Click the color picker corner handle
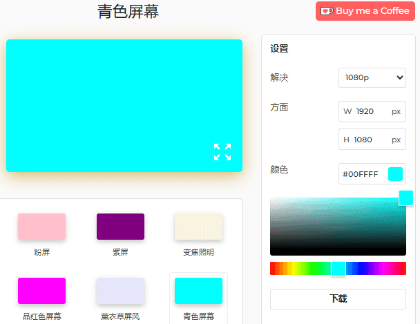Viewport: 420px width, 324px height. pos(405,198)
